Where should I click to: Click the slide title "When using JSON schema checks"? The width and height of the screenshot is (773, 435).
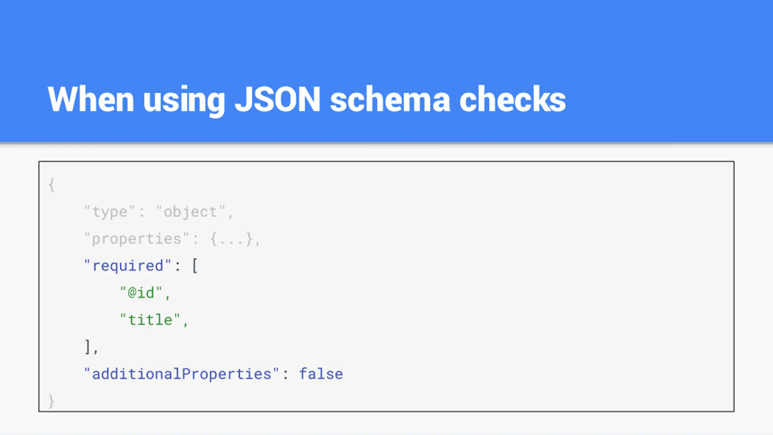click(307, 100)
